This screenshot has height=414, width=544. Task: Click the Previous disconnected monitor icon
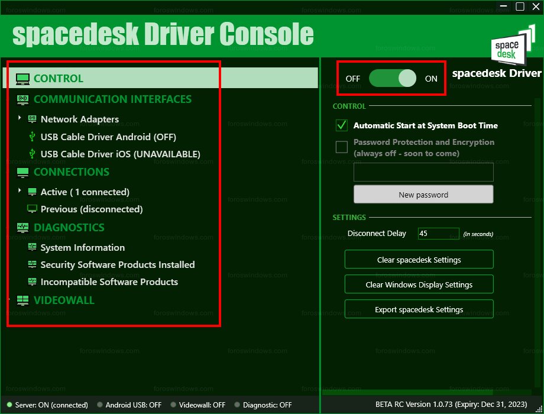click(32, 209)
